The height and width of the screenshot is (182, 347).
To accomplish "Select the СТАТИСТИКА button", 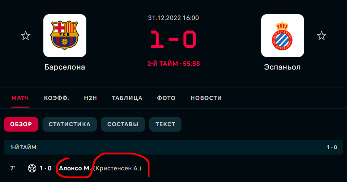I will pos(70,125).
